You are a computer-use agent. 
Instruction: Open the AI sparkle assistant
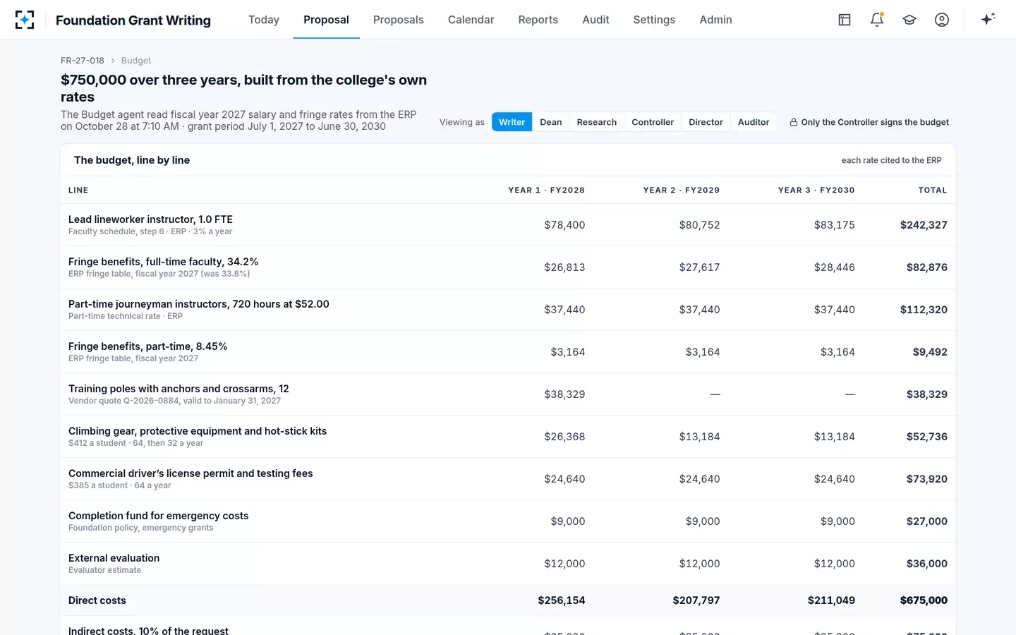988,19
